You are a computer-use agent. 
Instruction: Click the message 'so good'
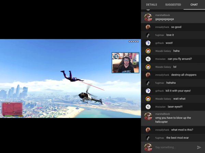coord(176,27)
